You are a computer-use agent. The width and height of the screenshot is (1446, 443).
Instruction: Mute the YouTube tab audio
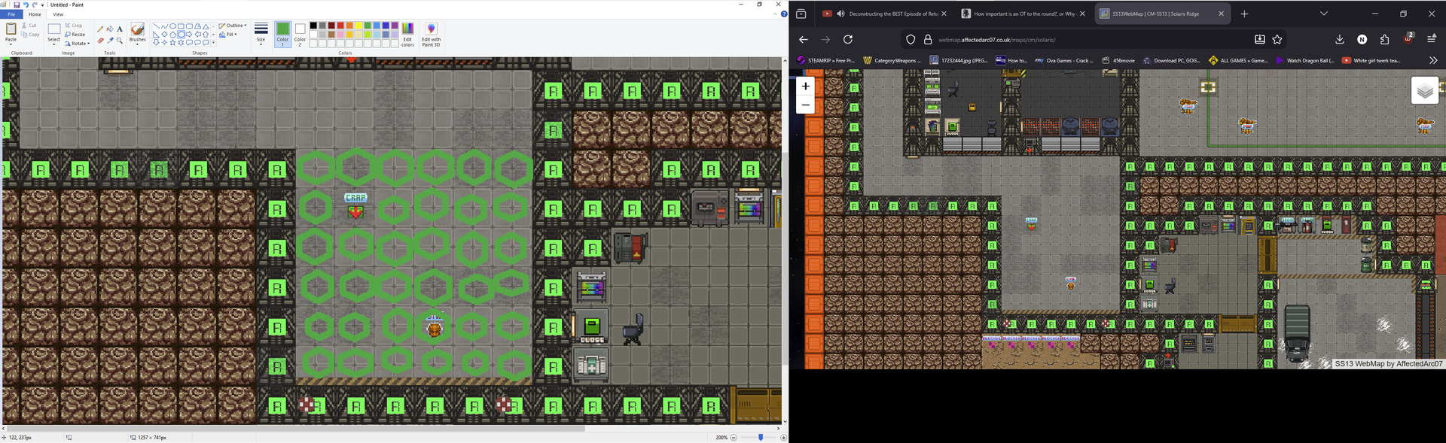[840, 14]
